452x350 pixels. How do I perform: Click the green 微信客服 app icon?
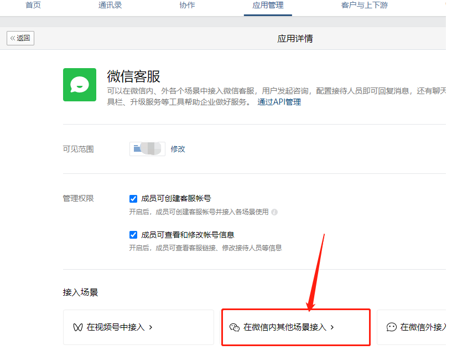[x=80, y=85]
